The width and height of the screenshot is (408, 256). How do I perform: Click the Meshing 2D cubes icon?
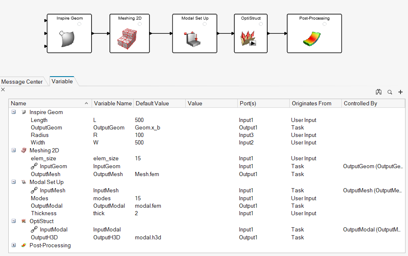pyautogui.click(x=129, y=39)
